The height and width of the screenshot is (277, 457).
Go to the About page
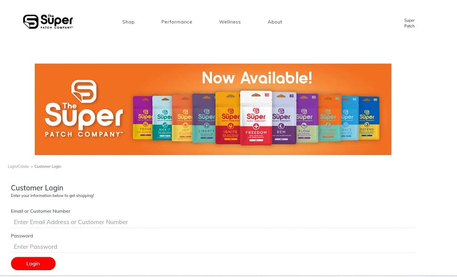point(275,22)
